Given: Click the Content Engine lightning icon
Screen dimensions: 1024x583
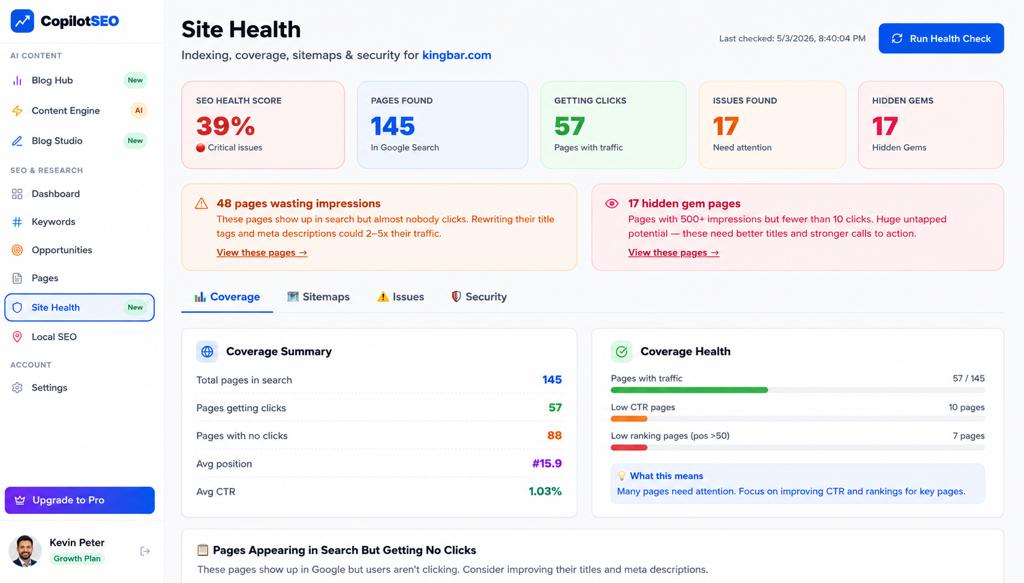Looking at the screenshot, I should click(17, 111).
